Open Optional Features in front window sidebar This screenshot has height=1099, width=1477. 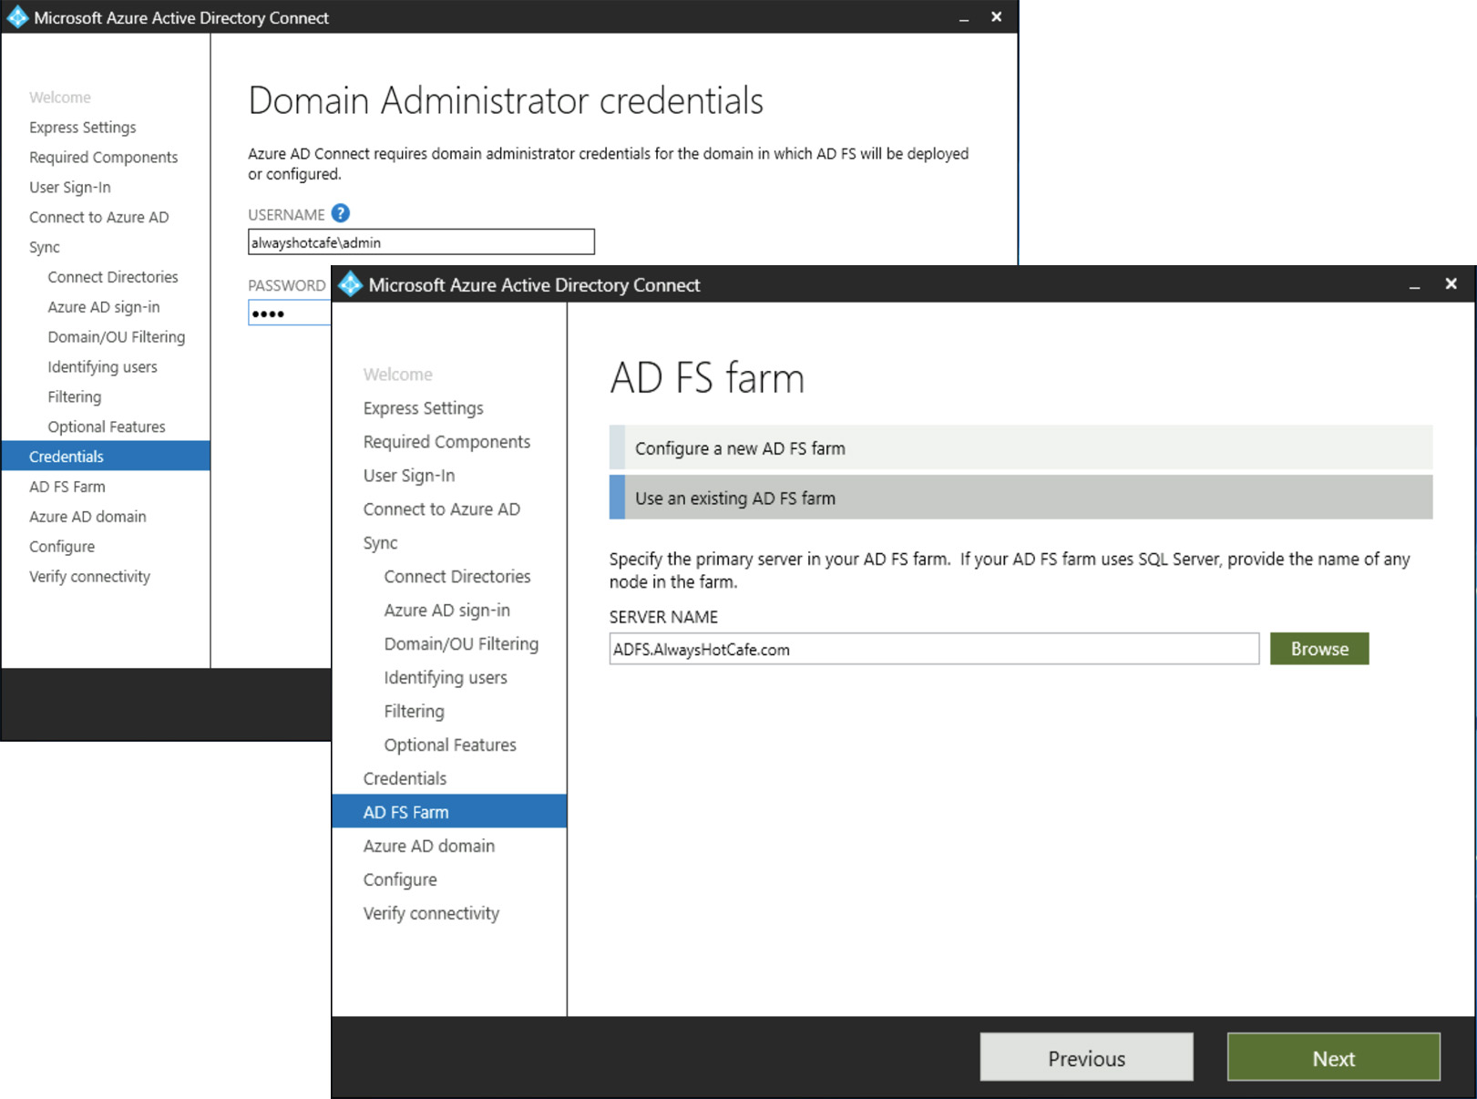450,745
